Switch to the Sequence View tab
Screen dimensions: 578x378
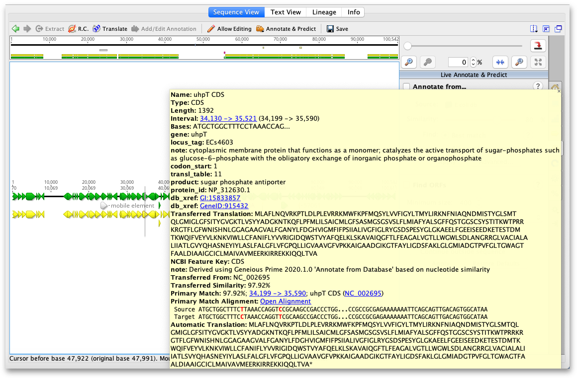point(236,12)
